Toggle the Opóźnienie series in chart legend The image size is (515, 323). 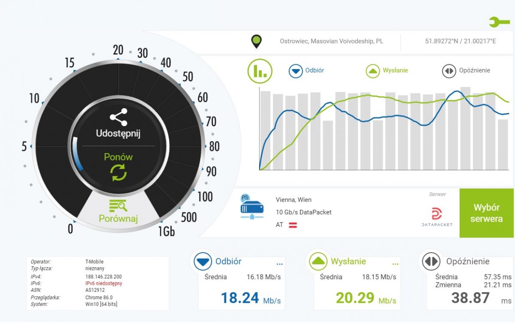[x=466, y=70]
